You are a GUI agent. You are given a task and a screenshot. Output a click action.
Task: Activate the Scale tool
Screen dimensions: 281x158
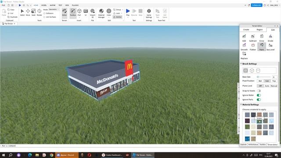coord(33,13)
